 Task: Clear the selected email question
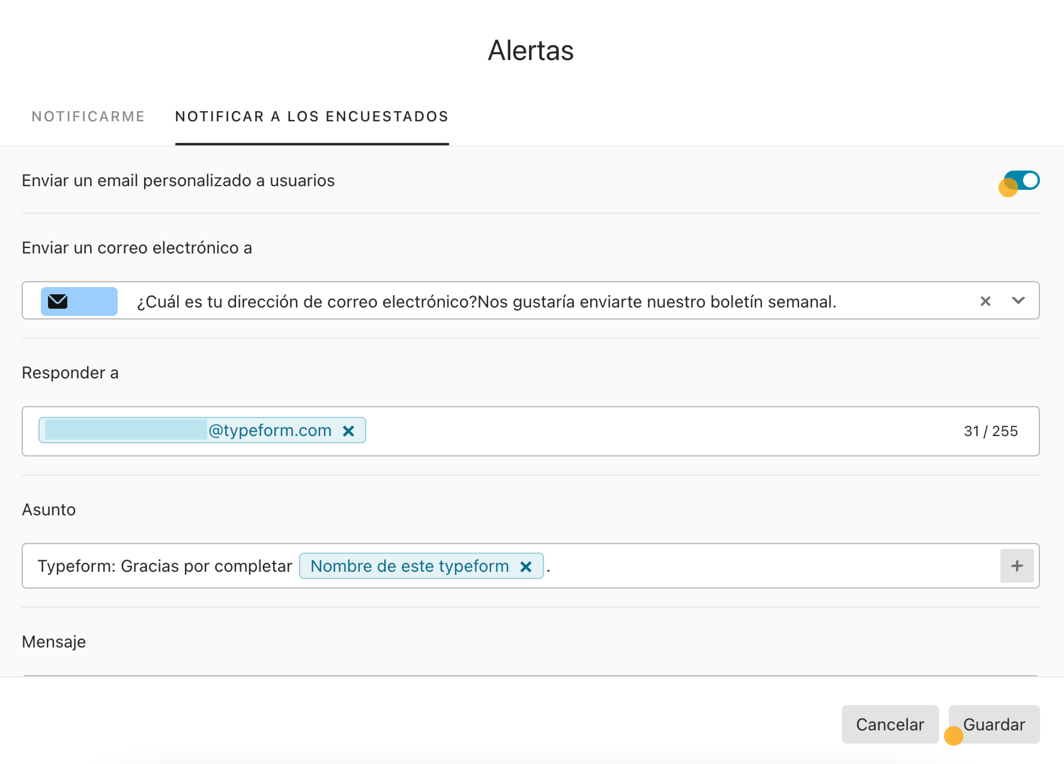pos(985,301)
